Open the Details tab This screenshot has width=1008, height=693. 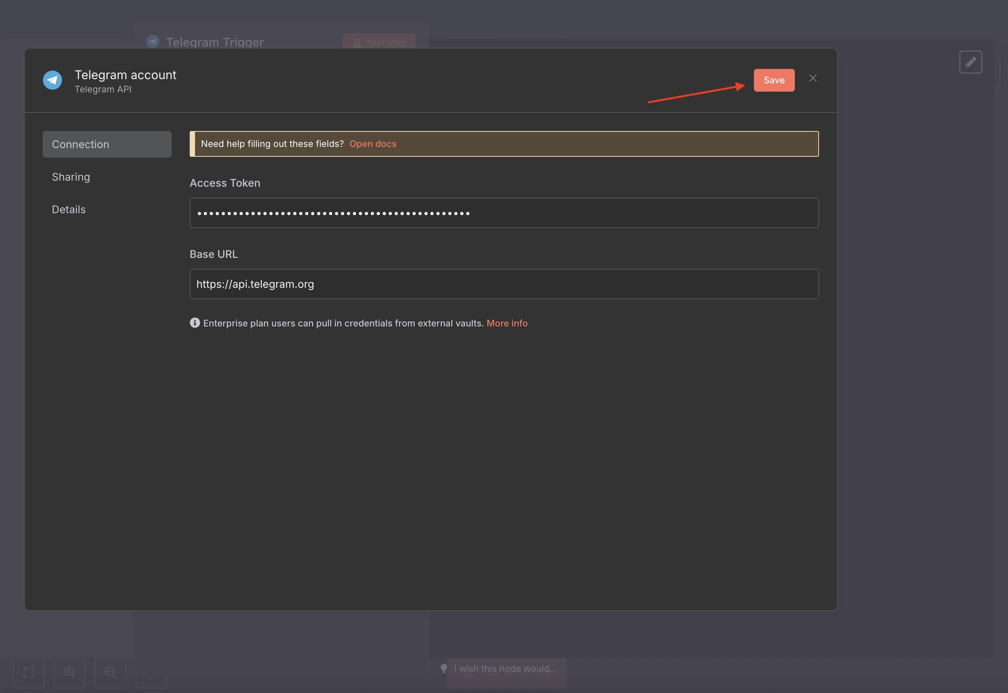[69, 209]
